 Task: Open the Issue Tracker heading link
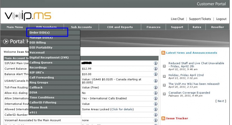click(x=177, y=118)
